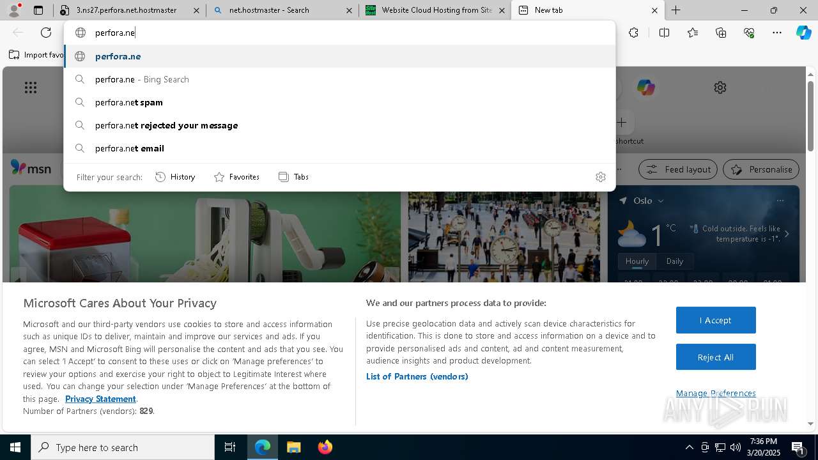The width and height of the screenshot is (818, 460).
Task: Show hidden tray icons chevron
Action: point(689,447)
